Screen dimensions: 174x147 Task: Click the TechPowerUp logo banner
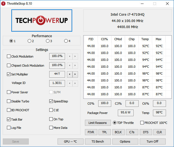click(x=42, y=20)
